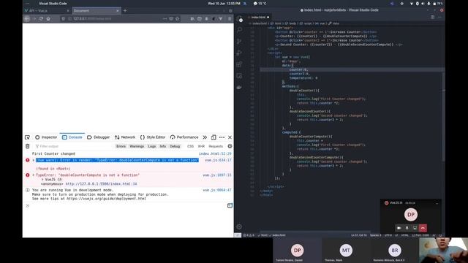Open source link index.html:52:29
Image resolution: width=468 pixels, height=263 pixels.
tap(215, 153)
